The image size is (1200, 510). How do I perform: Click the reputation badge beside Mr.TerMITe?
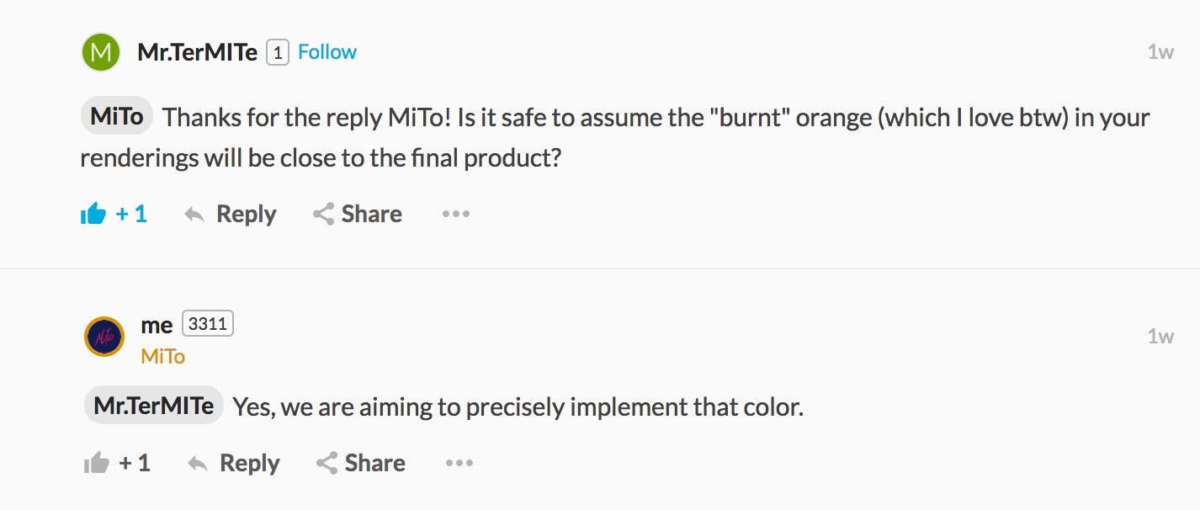[278, 53]
